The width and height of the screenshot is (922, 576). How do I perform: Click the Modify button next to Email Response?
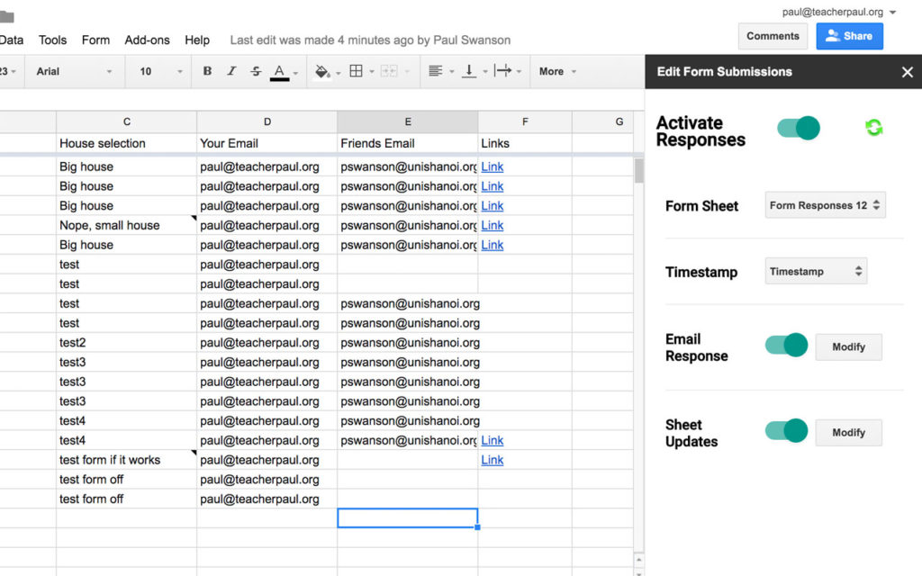pyautogui.click(x=847, y=346)
